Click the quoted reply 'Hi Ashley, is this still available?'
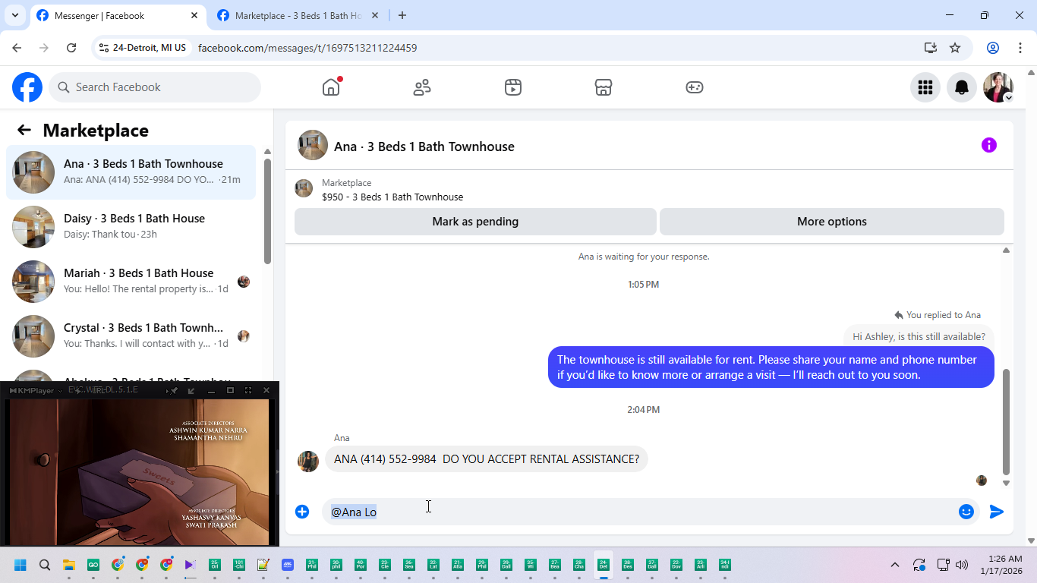The height and width of the screenshot is (583, 1037). coord(919,336)
